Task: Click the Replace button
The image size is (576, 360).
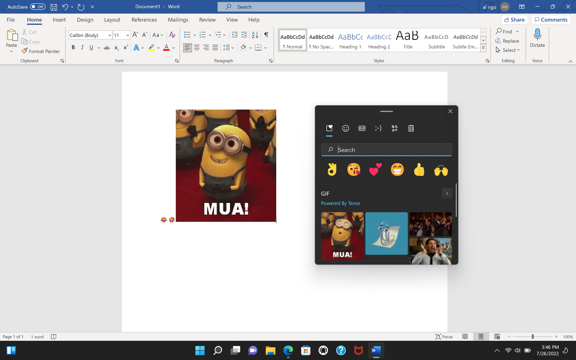Action: click(507, 41)
